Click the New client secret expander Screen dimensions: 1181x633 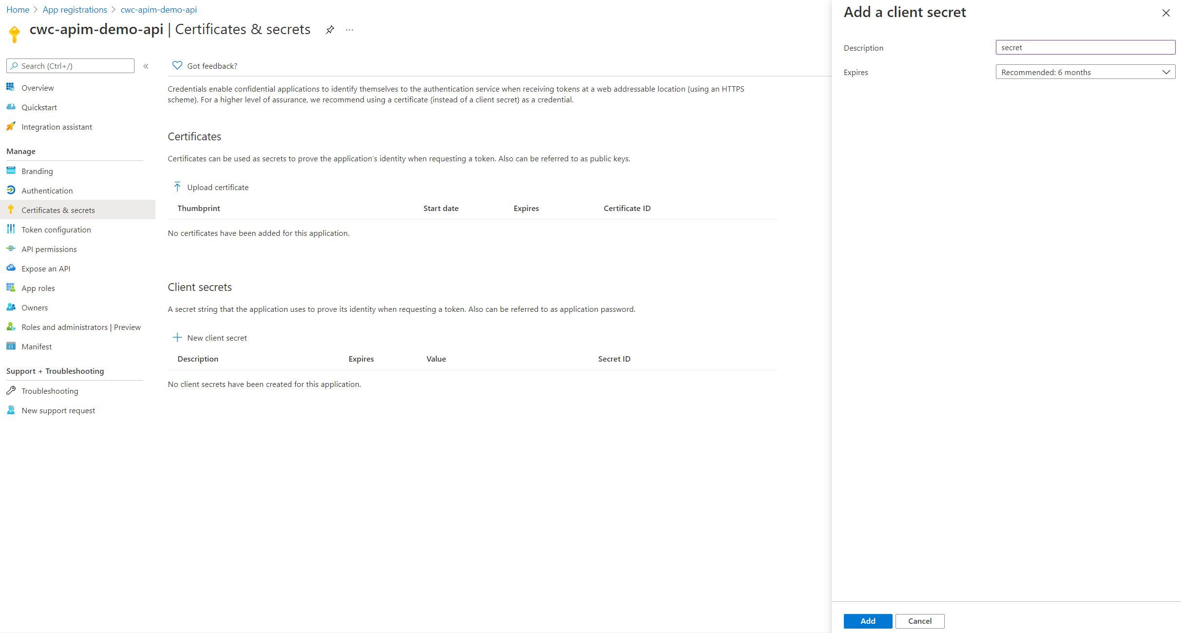pyautogui.click(x=210, y=338)
